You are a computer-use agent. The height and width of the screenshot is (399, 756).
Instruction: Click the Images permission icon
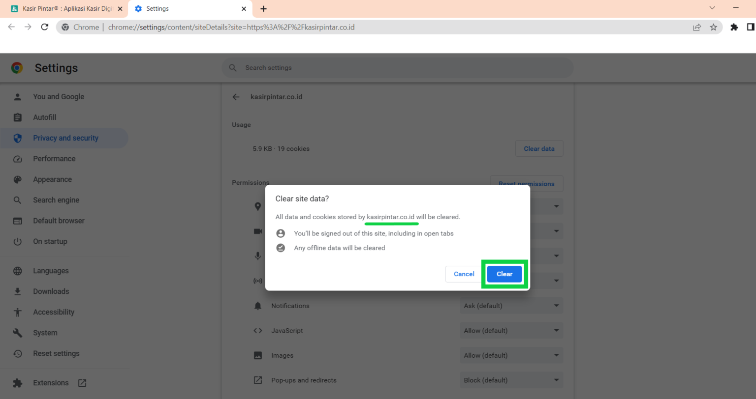257,355
